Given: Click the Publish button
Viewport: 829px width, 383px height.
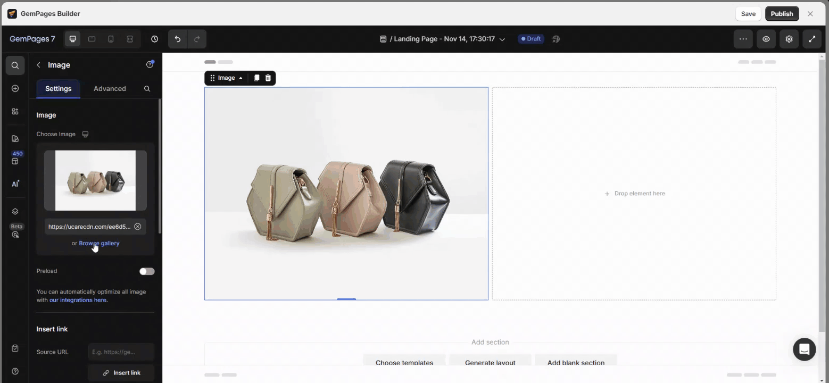Looking at the screenshot, I should click(782, 14).
